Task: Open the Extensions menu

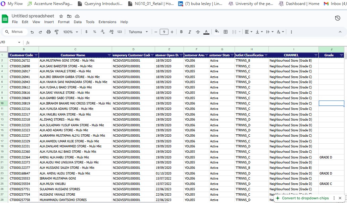Action: pos(107,22)
